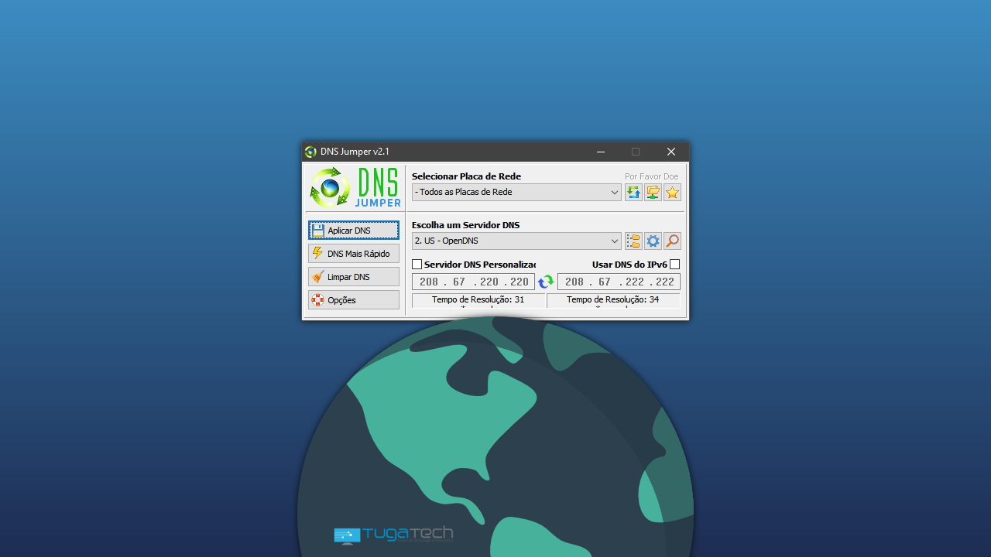The height and width of the screenshot is (557, 991).
Task: Open the network connections folder icon
Action: click(653, 192)
